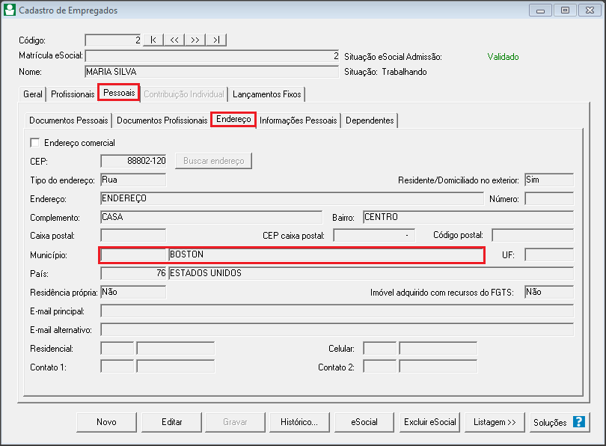The height and width of the screenshot is (446, 606).
Task: Click the Novo button
Action: (x=106, y=422)
